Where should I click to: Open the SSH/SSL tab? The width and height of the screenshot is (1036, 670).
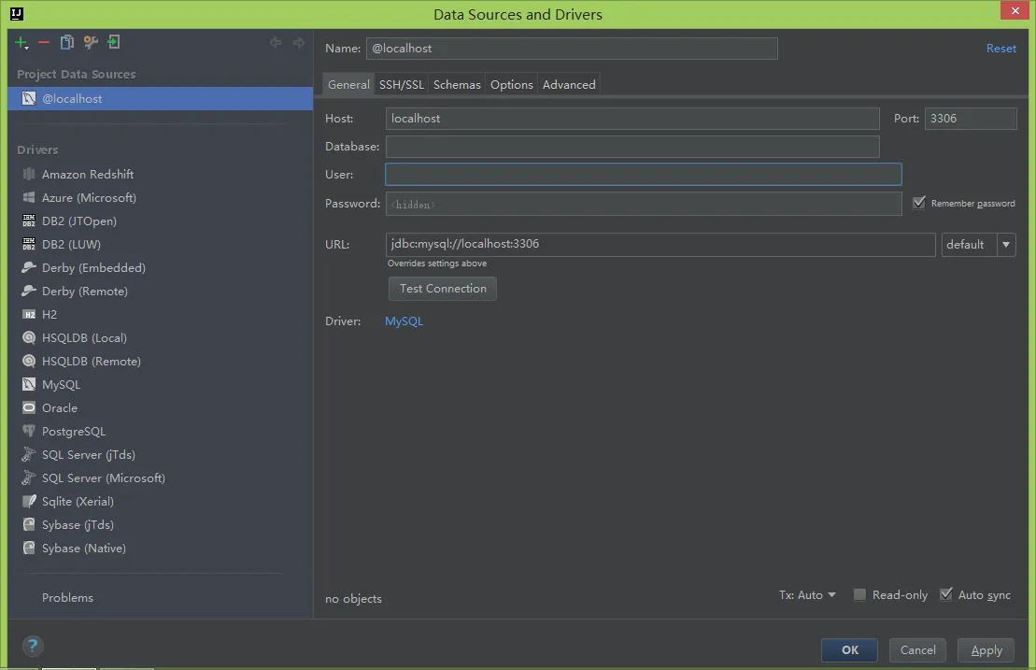(401, 85)
